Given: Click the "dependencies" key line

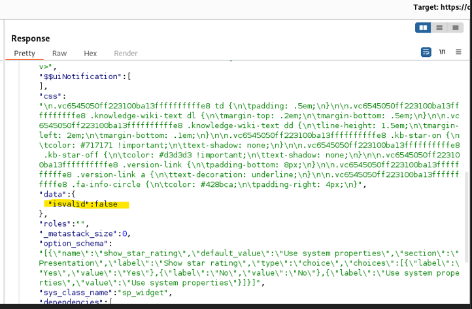Looking at the screenshot, I should click(x=76, y=301).
